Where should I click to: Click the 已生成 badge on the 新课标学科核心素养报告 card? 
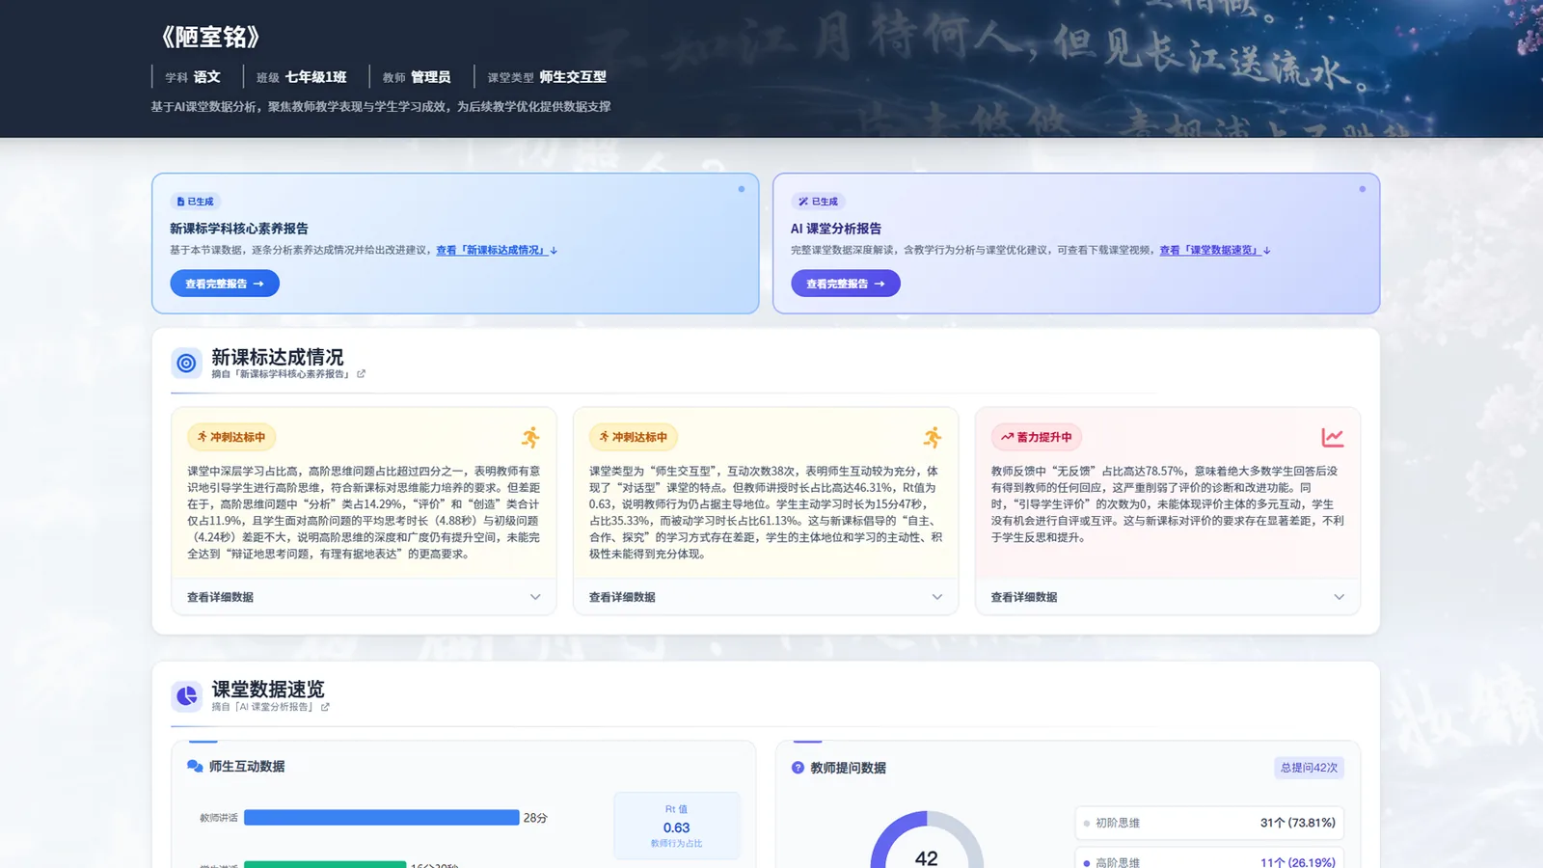point(196,202)
